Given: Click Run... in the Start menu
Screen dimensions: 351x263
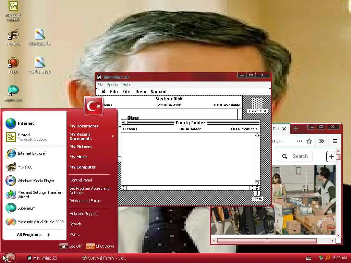Looking at the screenshot, I should click(x=75, y=234).
